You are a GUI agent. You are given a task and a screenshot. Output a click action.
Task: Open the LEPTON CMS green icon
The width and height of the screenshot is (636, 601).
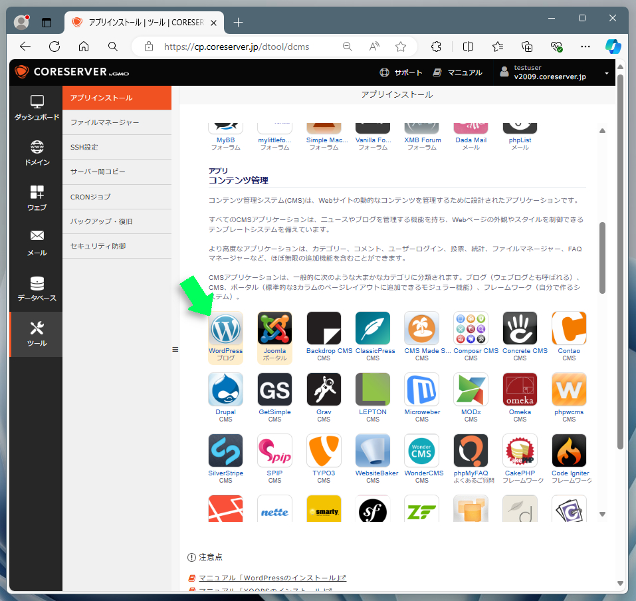point(373,390)
